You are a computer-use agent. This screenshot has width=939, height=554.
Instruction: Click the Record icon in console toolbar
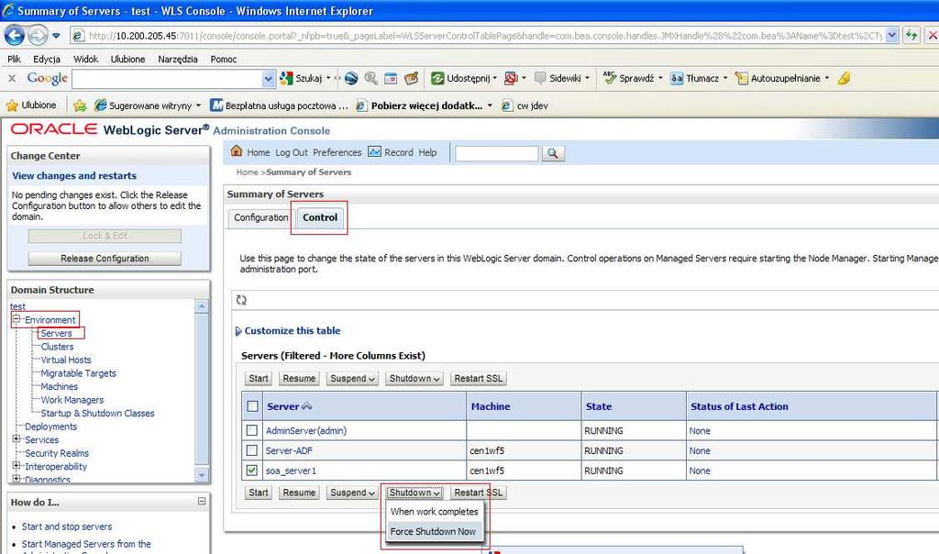tap(374, 151)
